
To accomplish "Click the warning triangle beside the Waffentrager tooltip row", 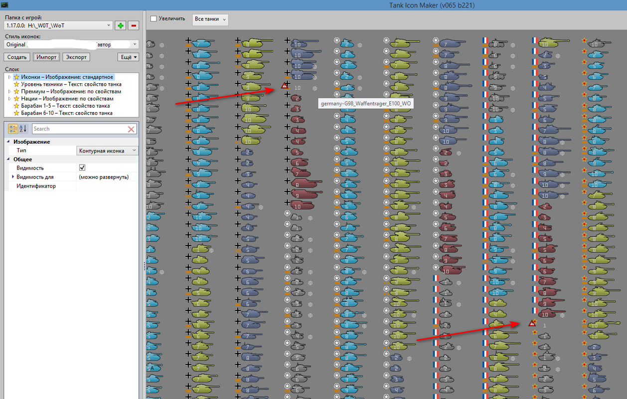I will [x=285, y=85].
